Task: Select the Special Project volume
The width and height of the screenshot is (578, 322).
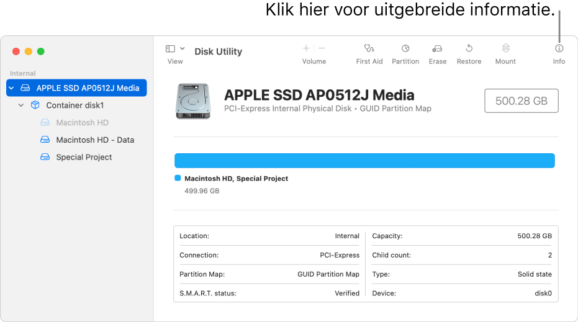Action: pyautogui.click(x=84, y=158)
